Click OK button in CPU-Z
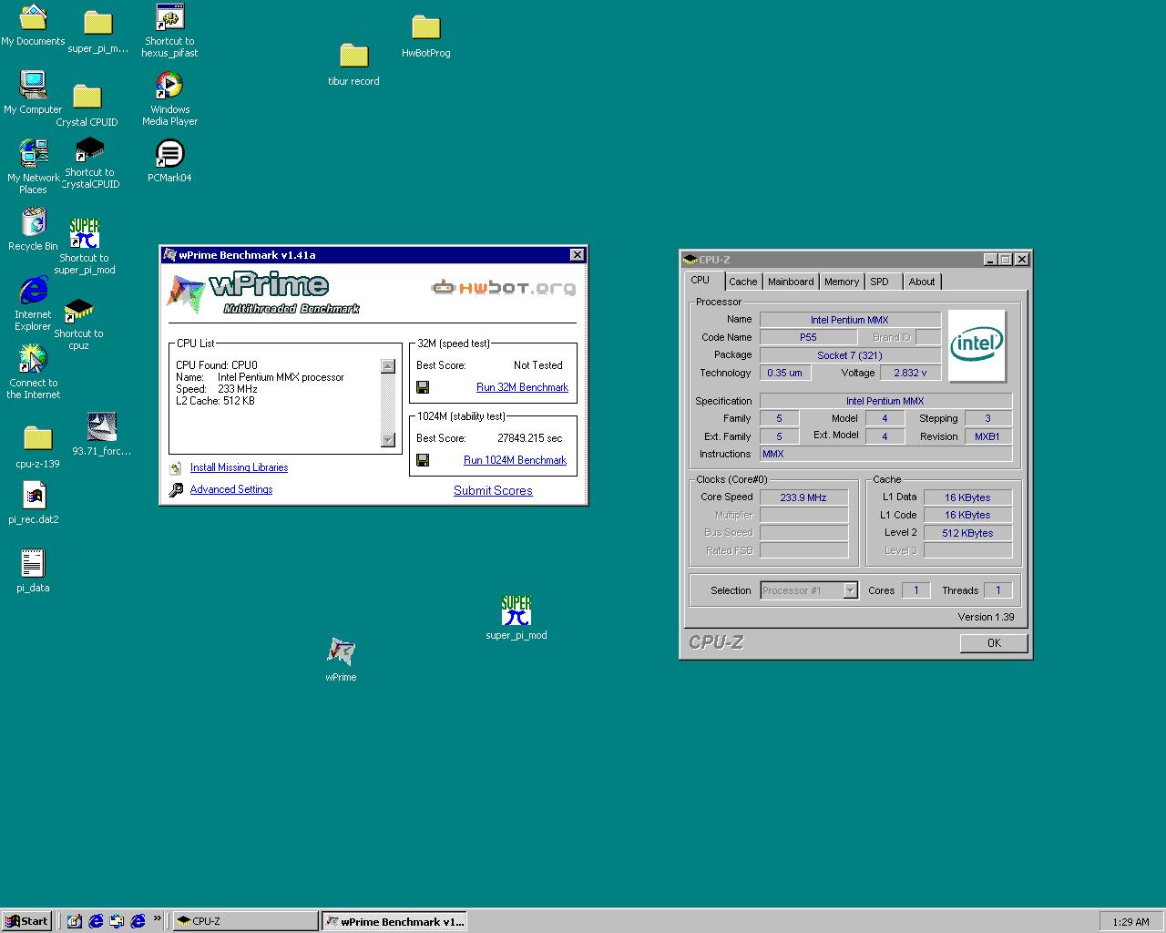This screenshot has height=933, width=1166. (994, 642)
